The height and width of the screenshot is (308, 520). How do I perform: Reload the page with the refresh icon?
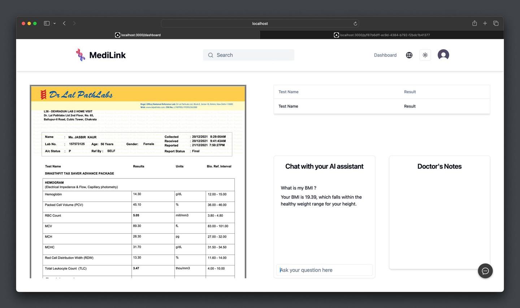click(x=355, y=23)
